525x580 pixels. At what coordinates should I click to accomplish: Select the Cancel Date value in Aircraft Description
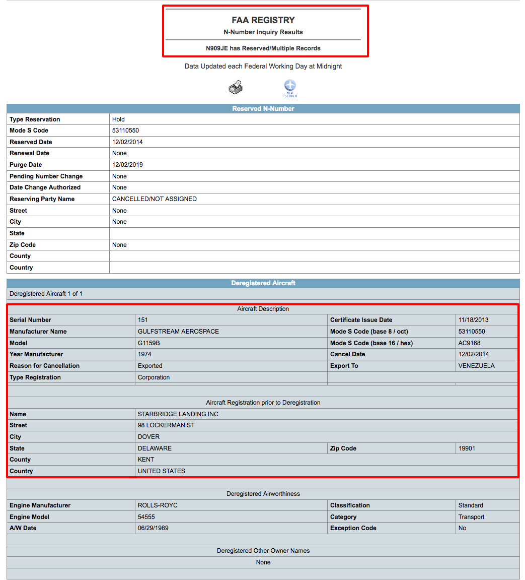point(474,354)
